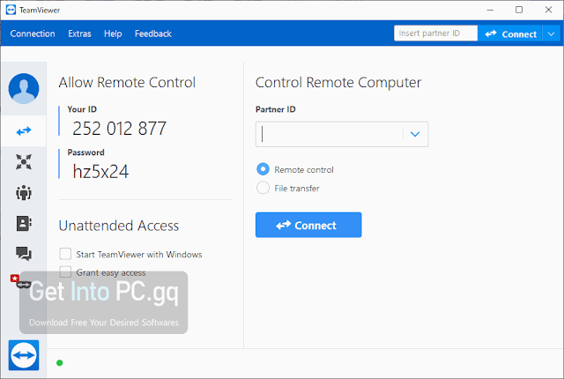Tick the Grant easy access checkbox

click(65, 271)
